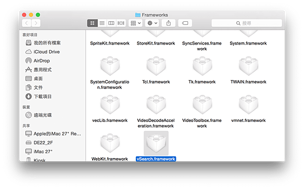
Task: Select the VideoToolbox.framework icon
Action: click(202, 105)
